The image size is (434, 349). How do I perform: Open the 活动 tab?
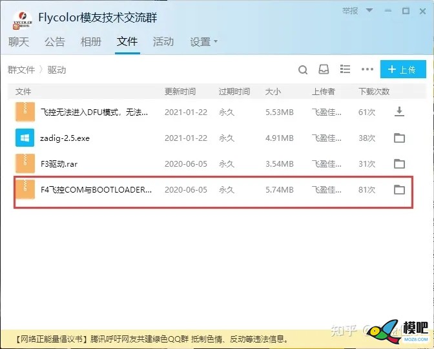pos(163,42)
